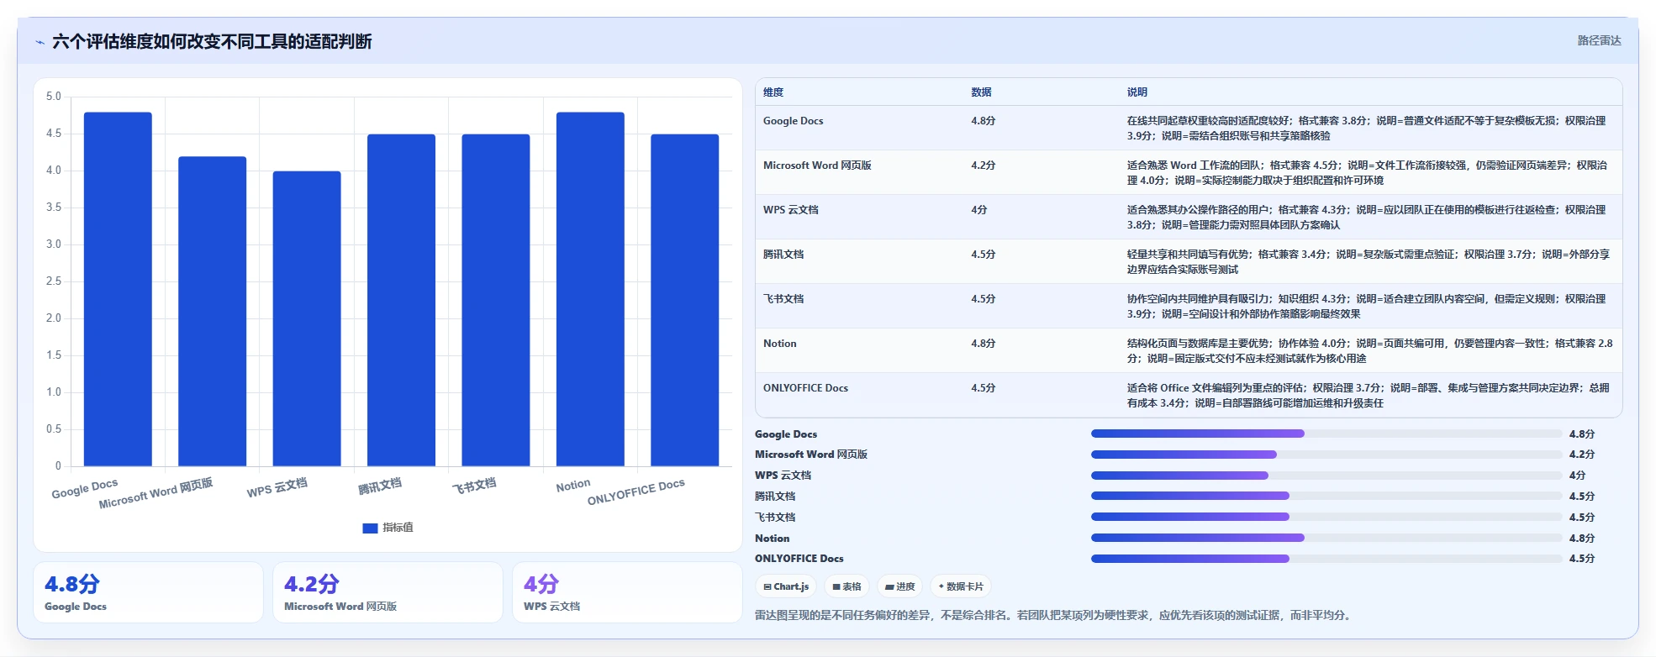Click the description starting 适合将 Office 文件编辑

click(1368, 396)
